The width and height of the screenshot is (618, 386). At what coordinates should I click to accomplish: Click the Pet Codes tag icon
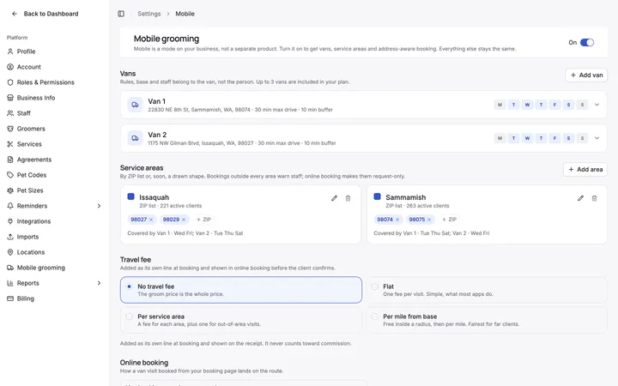[x=10, y=175]
